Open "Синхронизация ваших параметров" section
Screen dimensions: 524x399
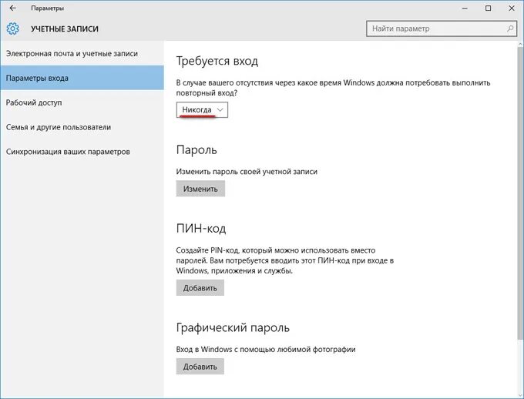click(x=82, y=152)
